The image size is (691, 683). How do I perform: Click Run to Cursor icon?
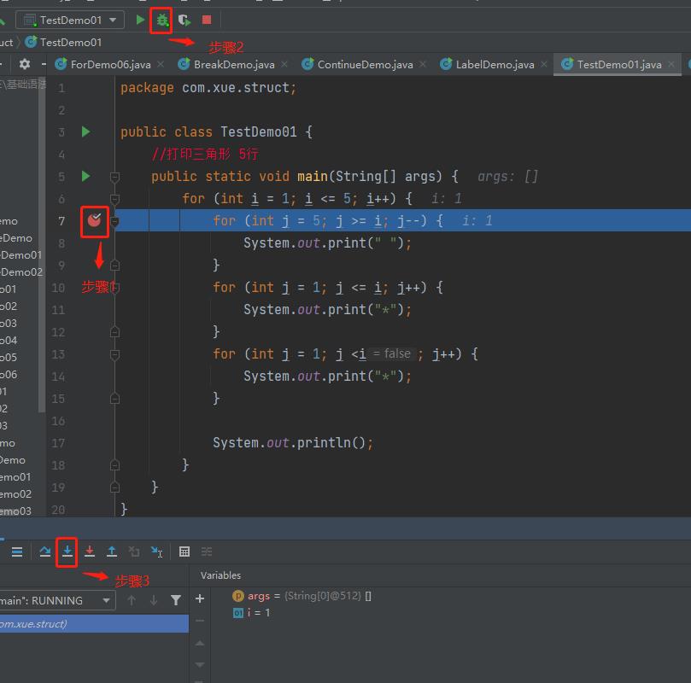[156, 552]
